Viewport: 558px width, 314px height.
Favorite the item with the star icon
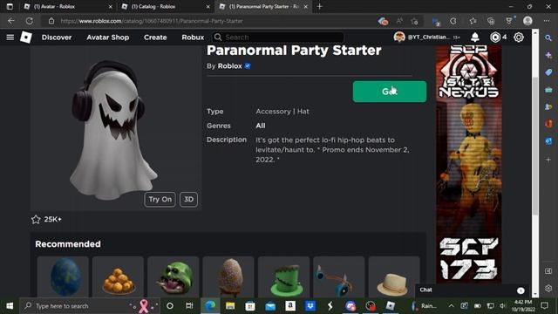36,219
